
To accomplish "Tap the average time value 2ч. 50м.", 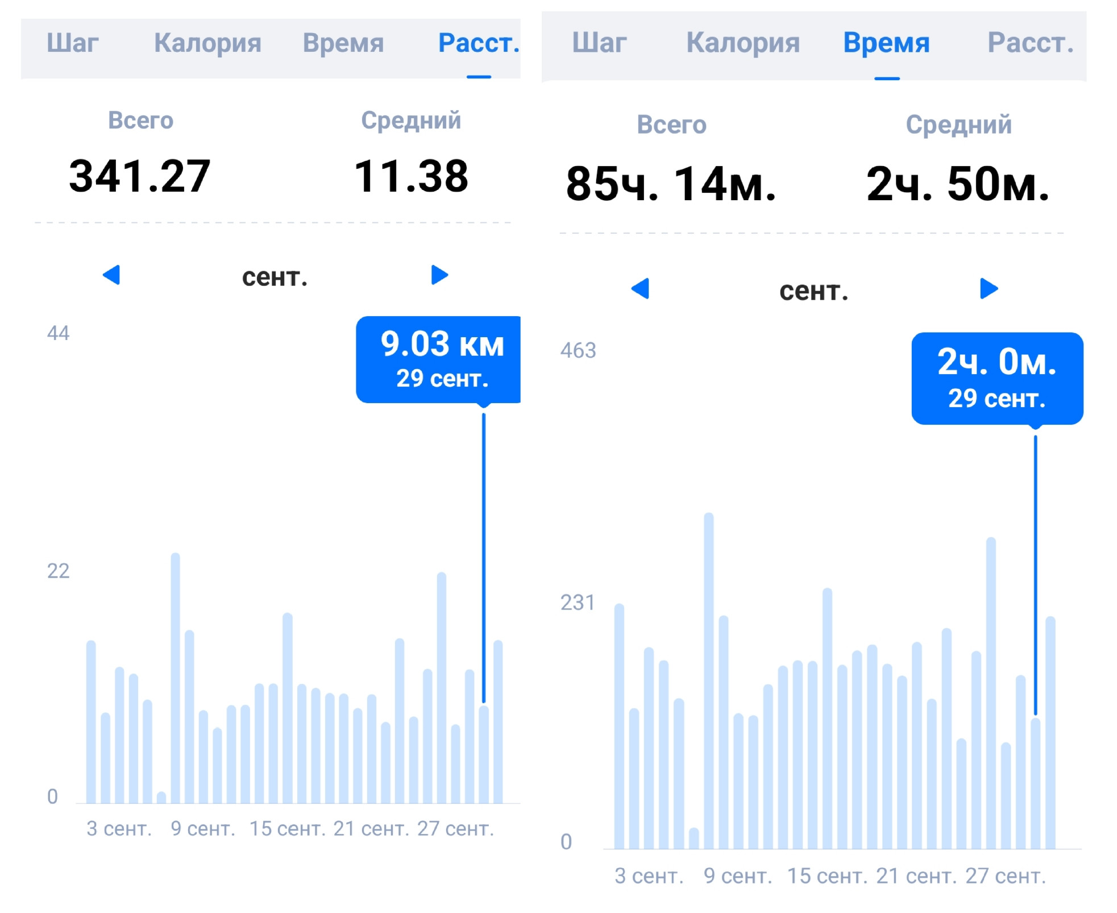I will point(958,184).
